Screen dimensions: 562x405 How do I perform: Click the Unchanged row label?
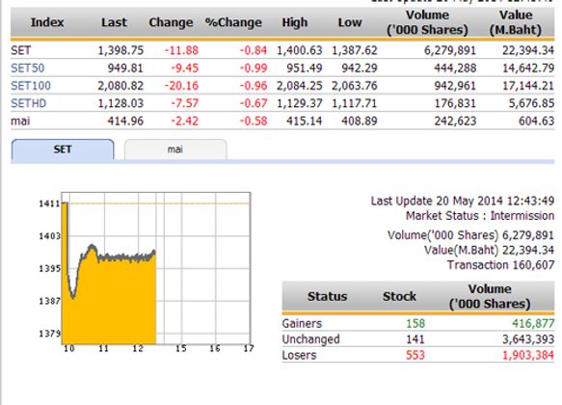310,339
